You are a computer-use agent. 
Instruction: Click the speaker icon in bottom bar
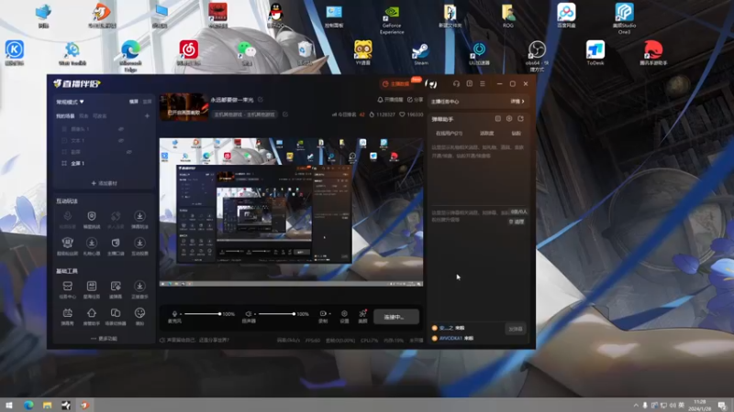(248, 314)
